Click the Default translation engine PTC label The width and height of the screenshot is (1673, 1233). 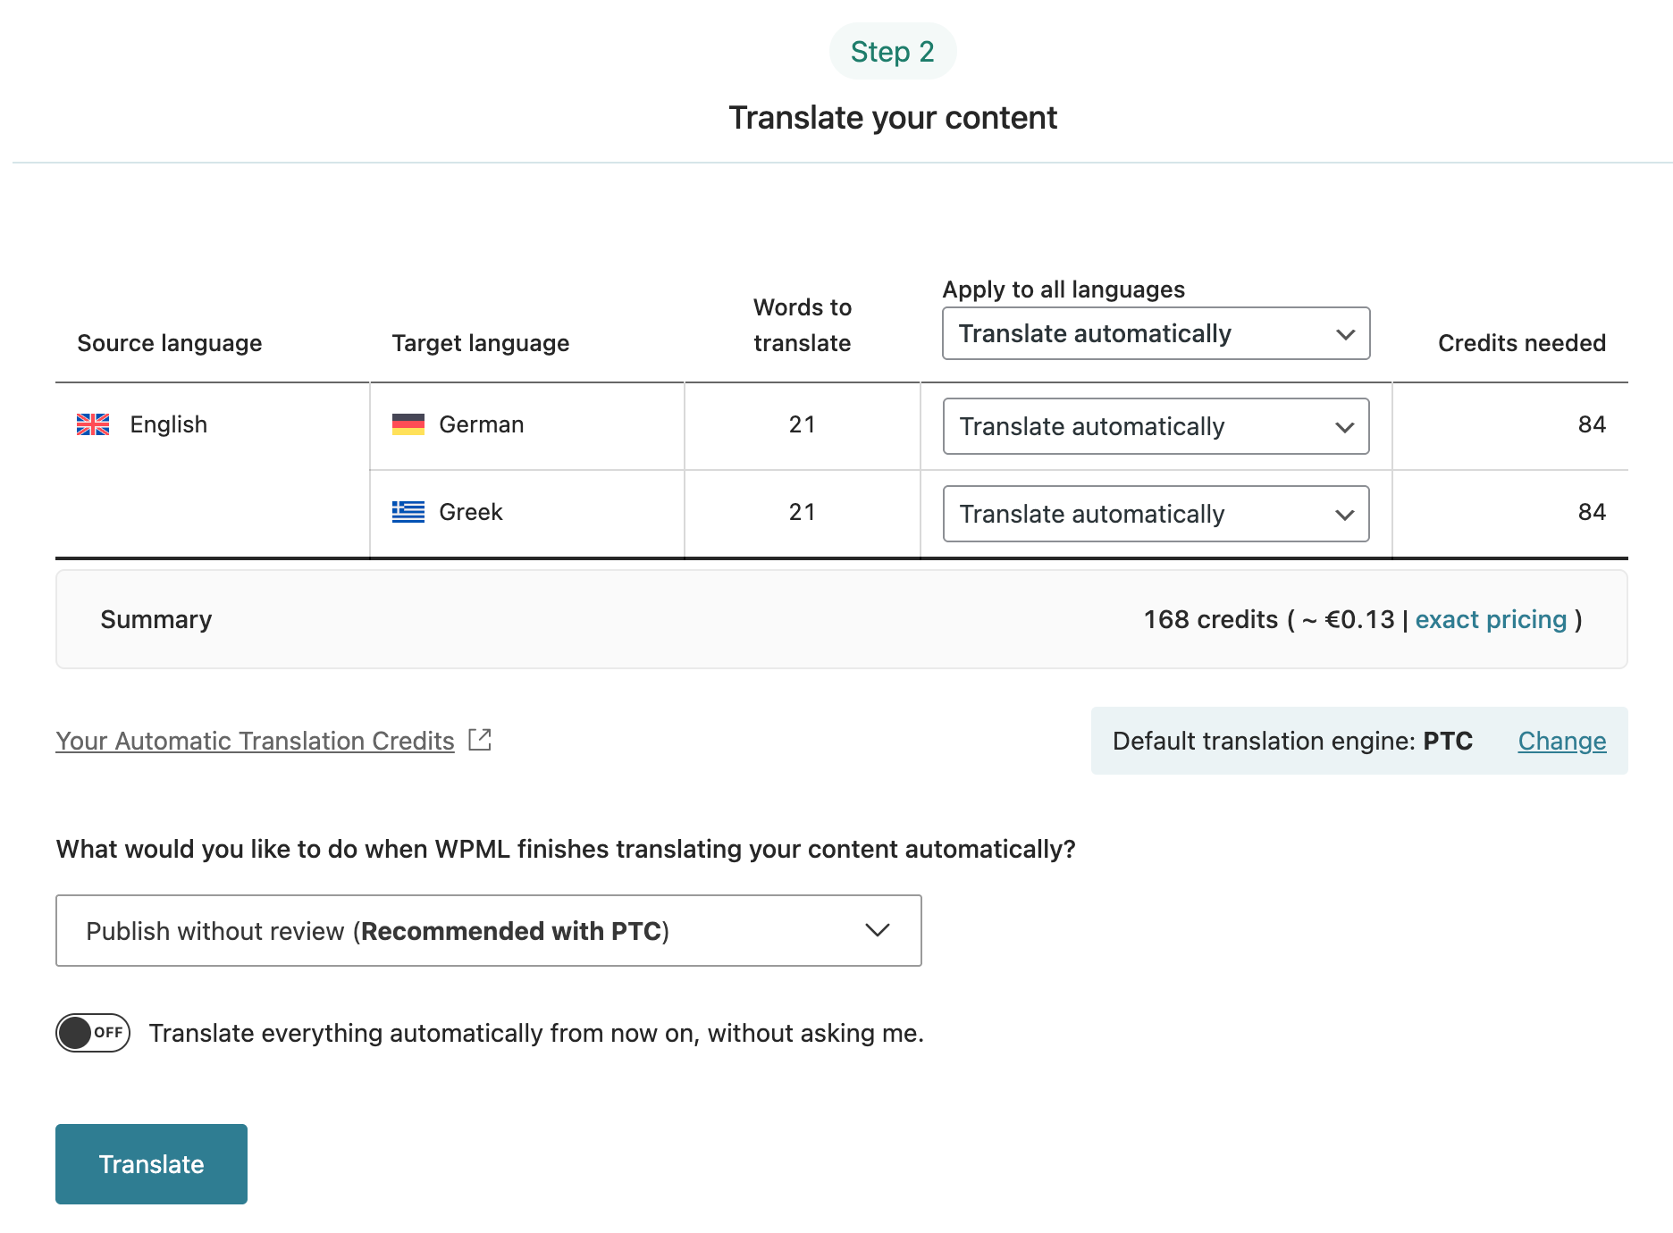(1292, 741)
